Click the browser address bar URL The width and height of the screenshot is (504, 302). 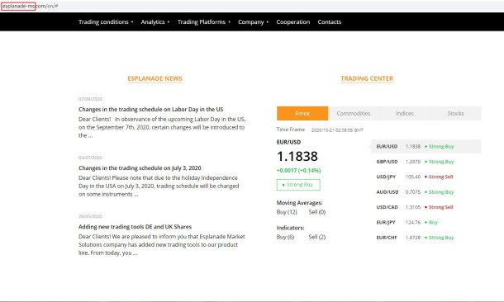tap(31, 6)
